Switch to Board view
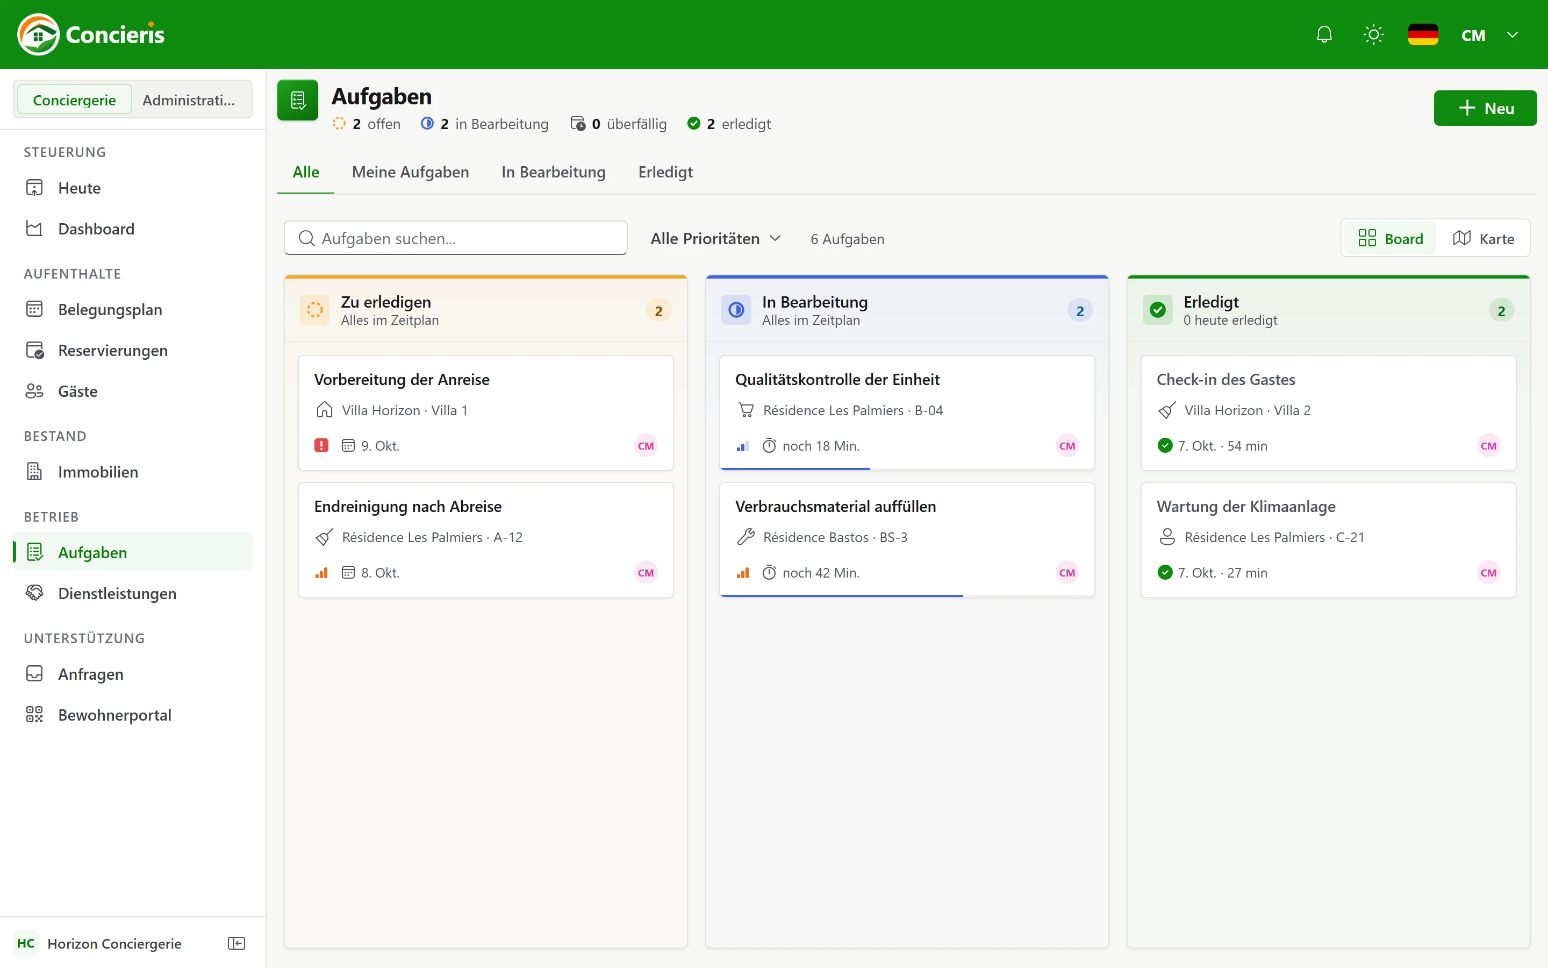Image resolution: width=1548 pixels, height=968 pixels. [1390, 238]
